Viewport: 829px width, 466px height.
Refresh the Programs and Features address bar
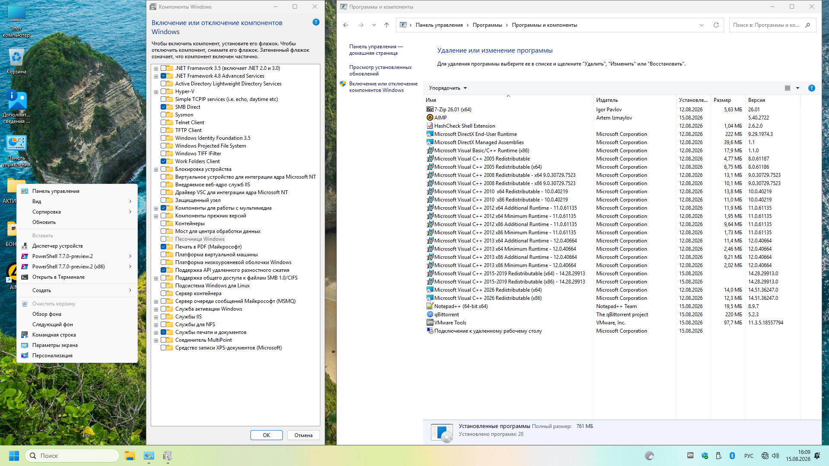coord(716,25)
